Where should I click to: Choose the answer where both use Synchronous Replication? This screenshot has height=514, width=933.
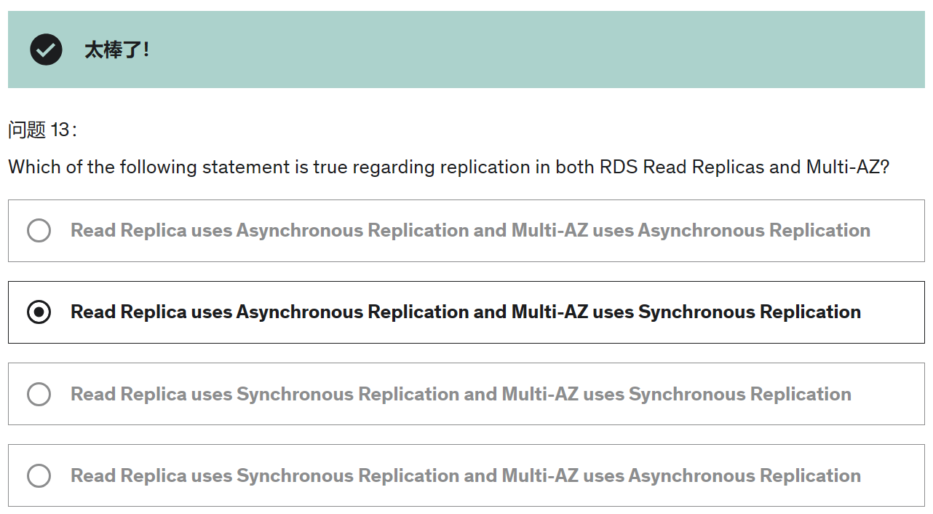[461, 395]
